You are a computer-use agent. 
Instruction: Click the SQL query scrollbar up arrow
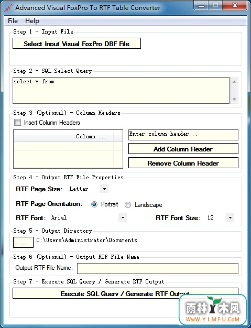pyautogui.click(x=234, y=82)
